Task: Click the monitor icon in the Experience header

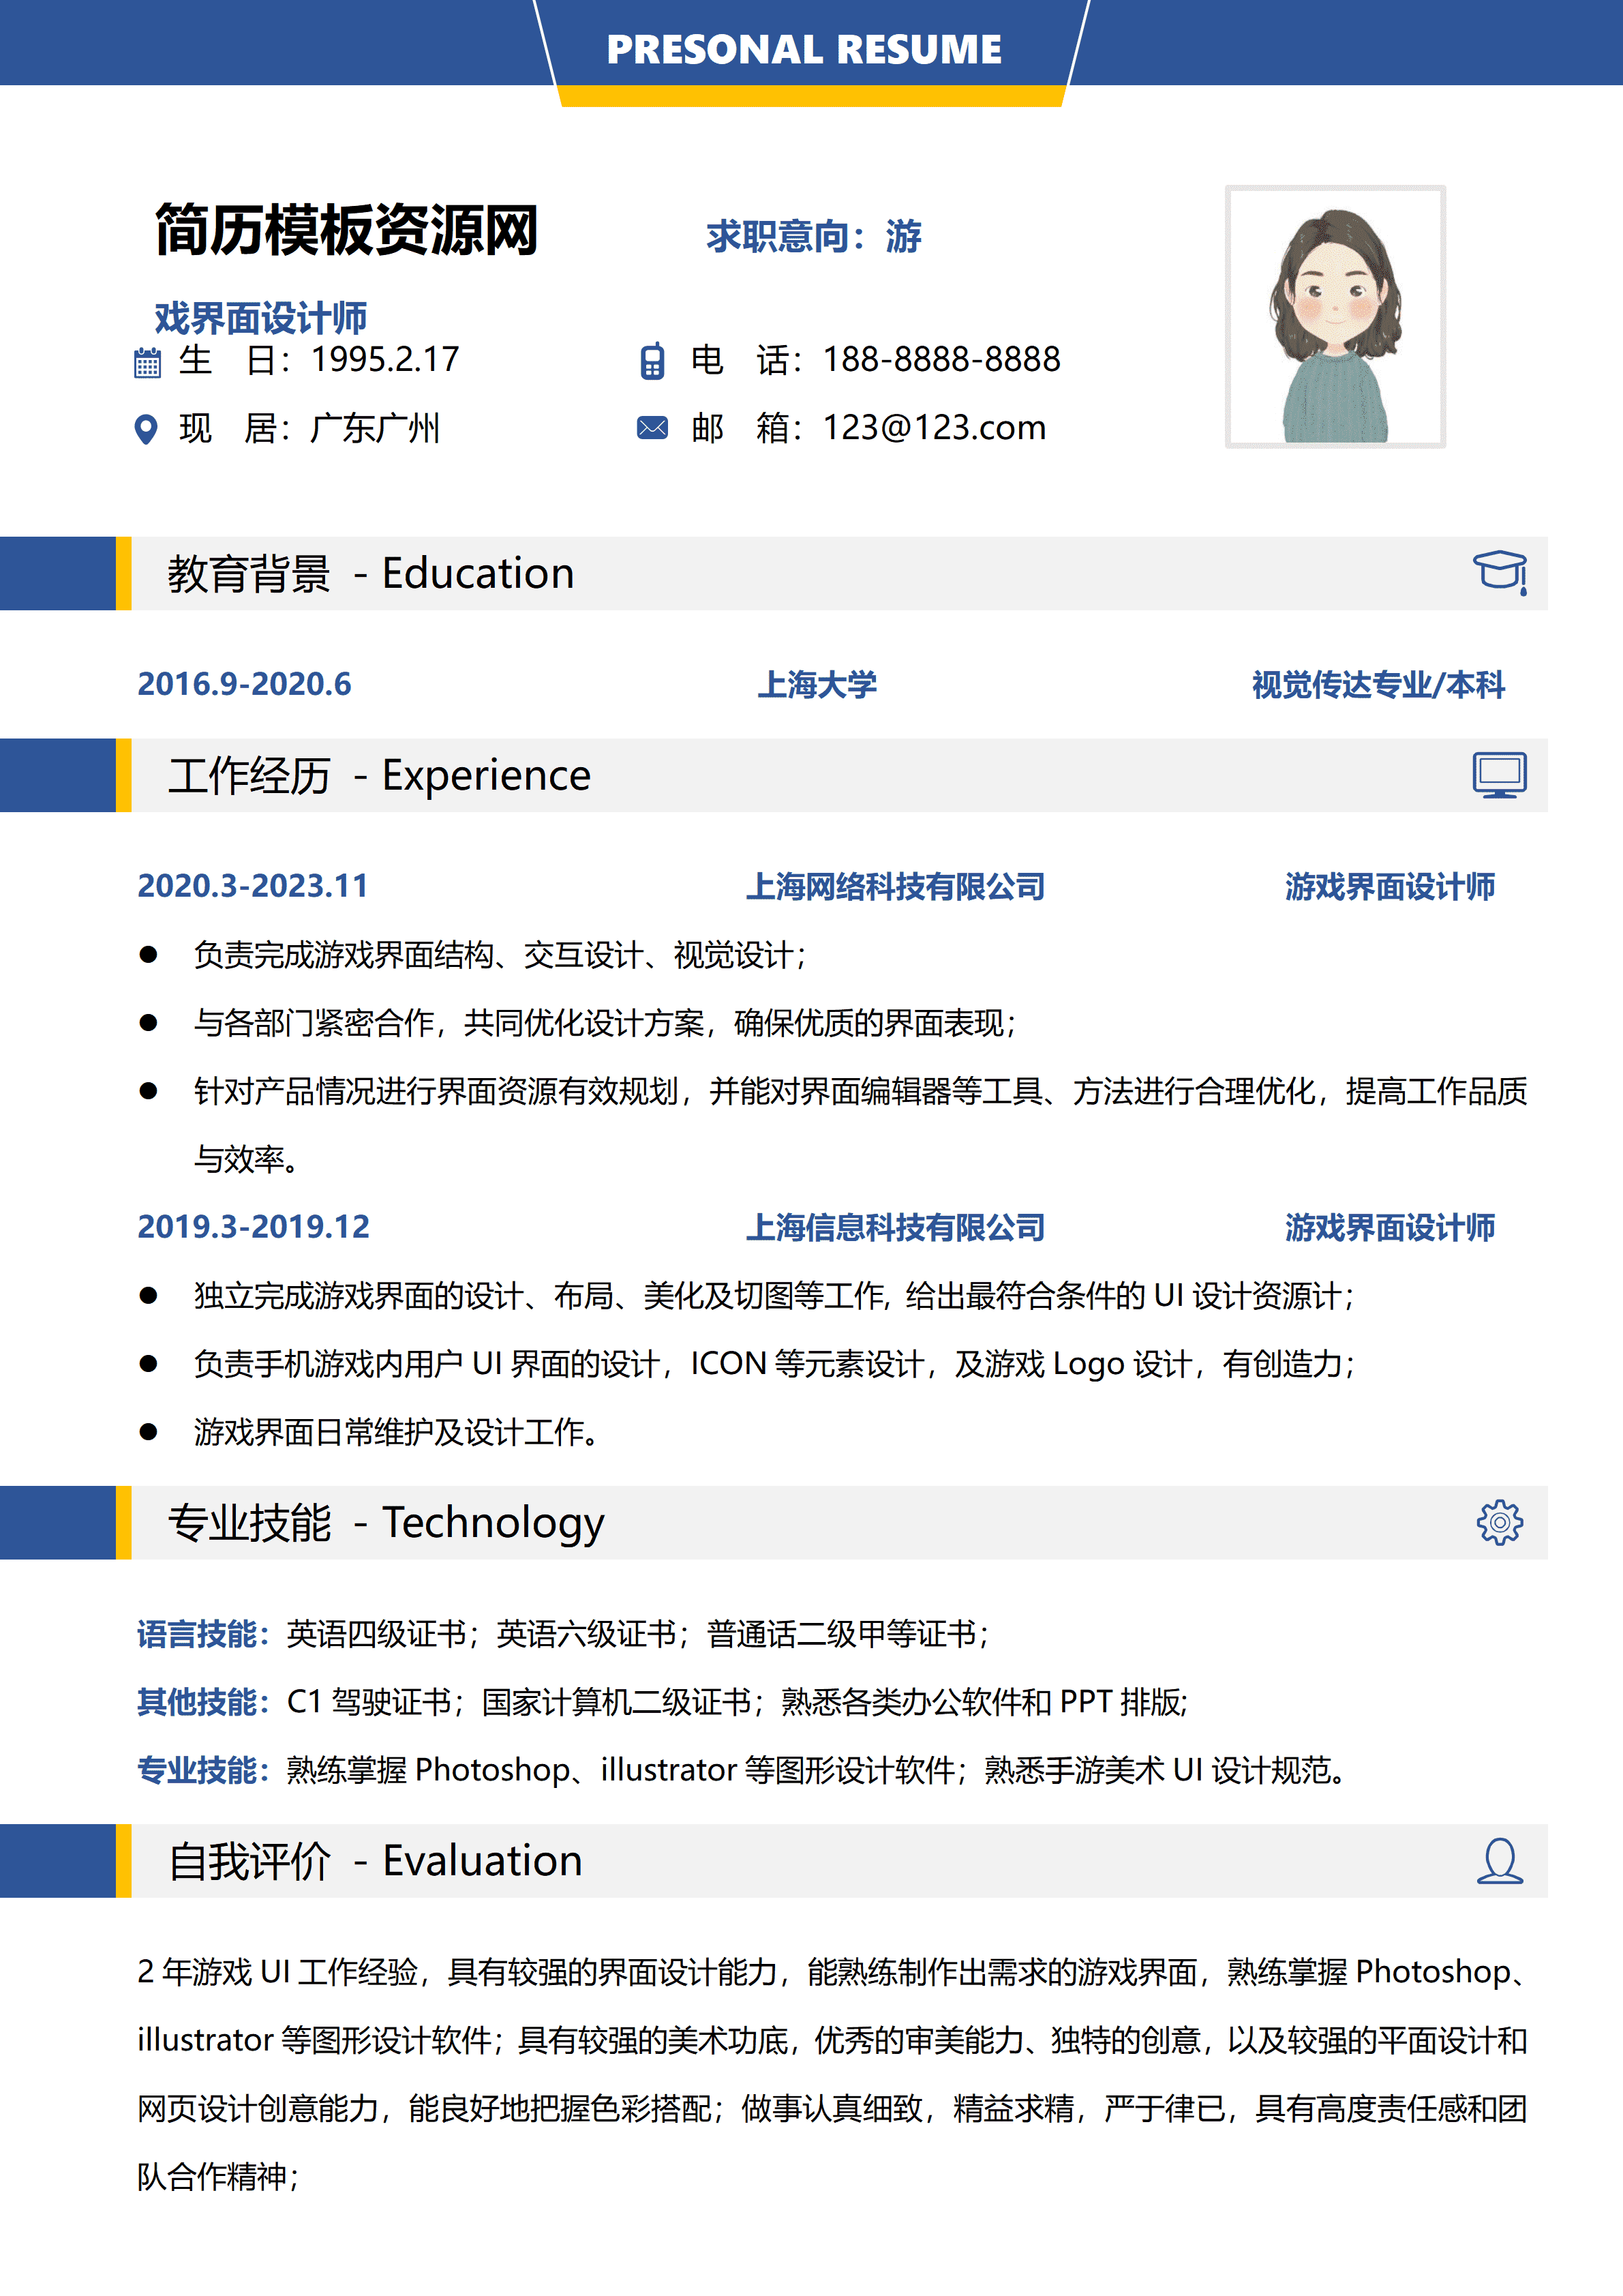Action: tap(1499, 775)
